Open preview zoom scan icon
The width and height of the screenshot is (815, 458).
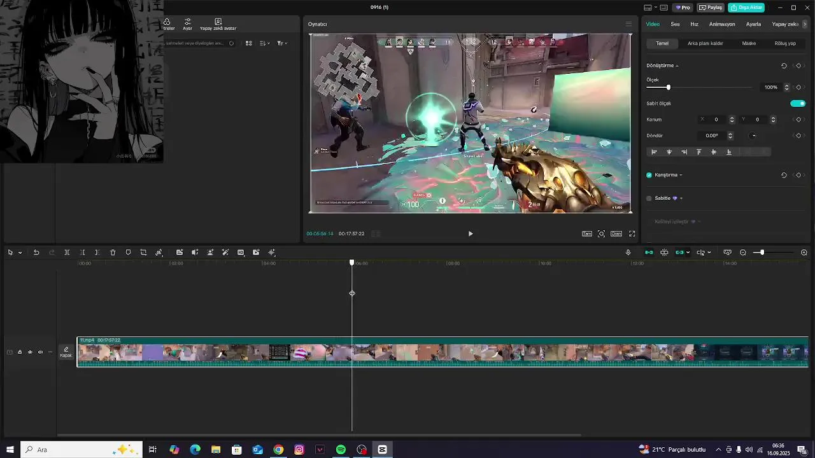pos(602,233)
